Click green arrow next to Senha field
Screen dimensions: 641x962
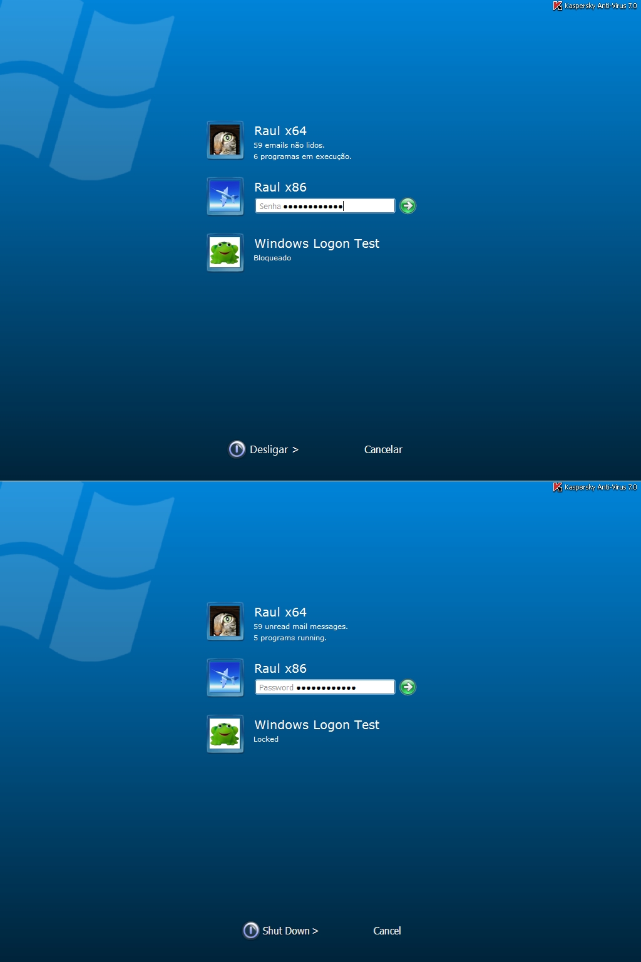[x=408, y=206]
